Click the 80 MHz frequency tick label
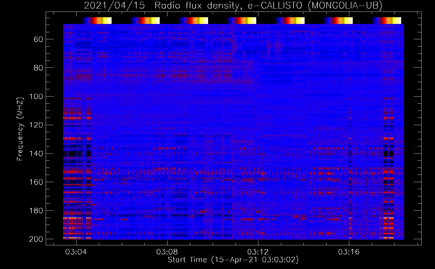The height and width of the screenshot is (269, 435). [x=38, y=68]
